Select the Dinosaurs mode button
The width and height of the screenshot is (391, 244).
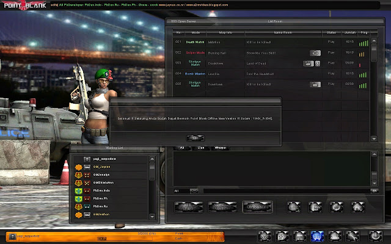click(x=257, y=207)
